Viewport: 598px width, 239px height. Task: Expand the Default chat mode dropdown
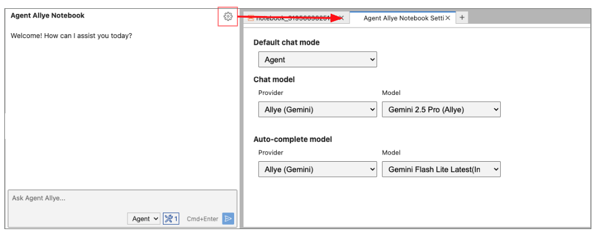click(x=317, y=60)
